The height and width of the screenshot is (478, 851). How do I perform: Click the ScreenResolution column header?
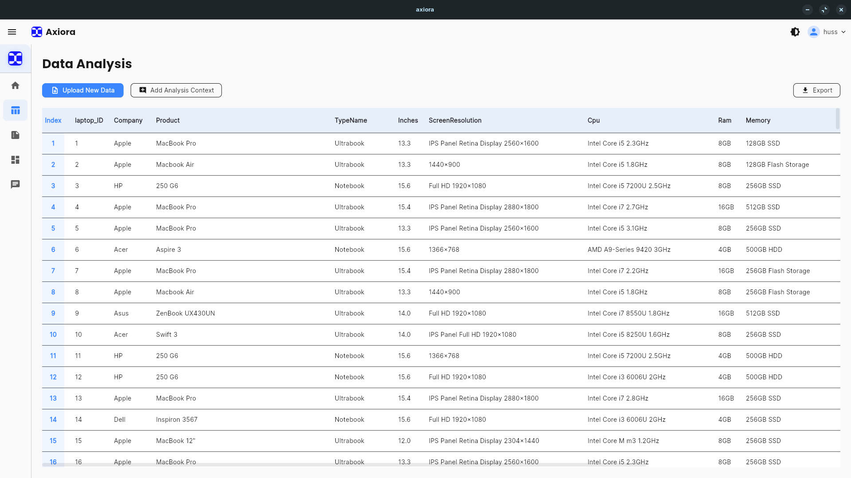tap(455, 120)
